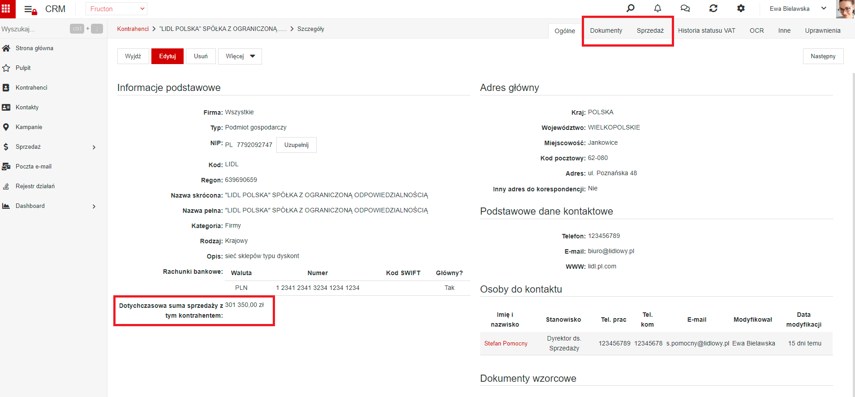Viewport: 855px width, 397px height.
Task: Open the notifications bell icon
Action: [x=657, y=9]
